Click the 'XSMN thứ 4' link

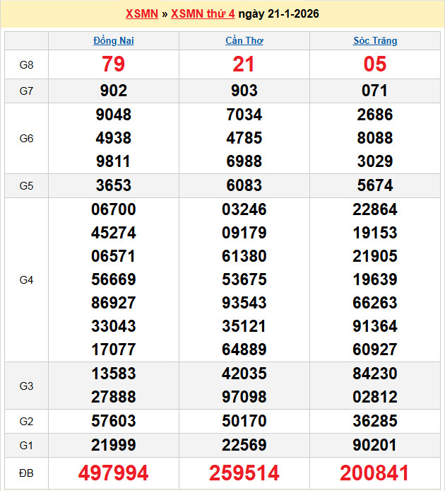coord(203,14)
